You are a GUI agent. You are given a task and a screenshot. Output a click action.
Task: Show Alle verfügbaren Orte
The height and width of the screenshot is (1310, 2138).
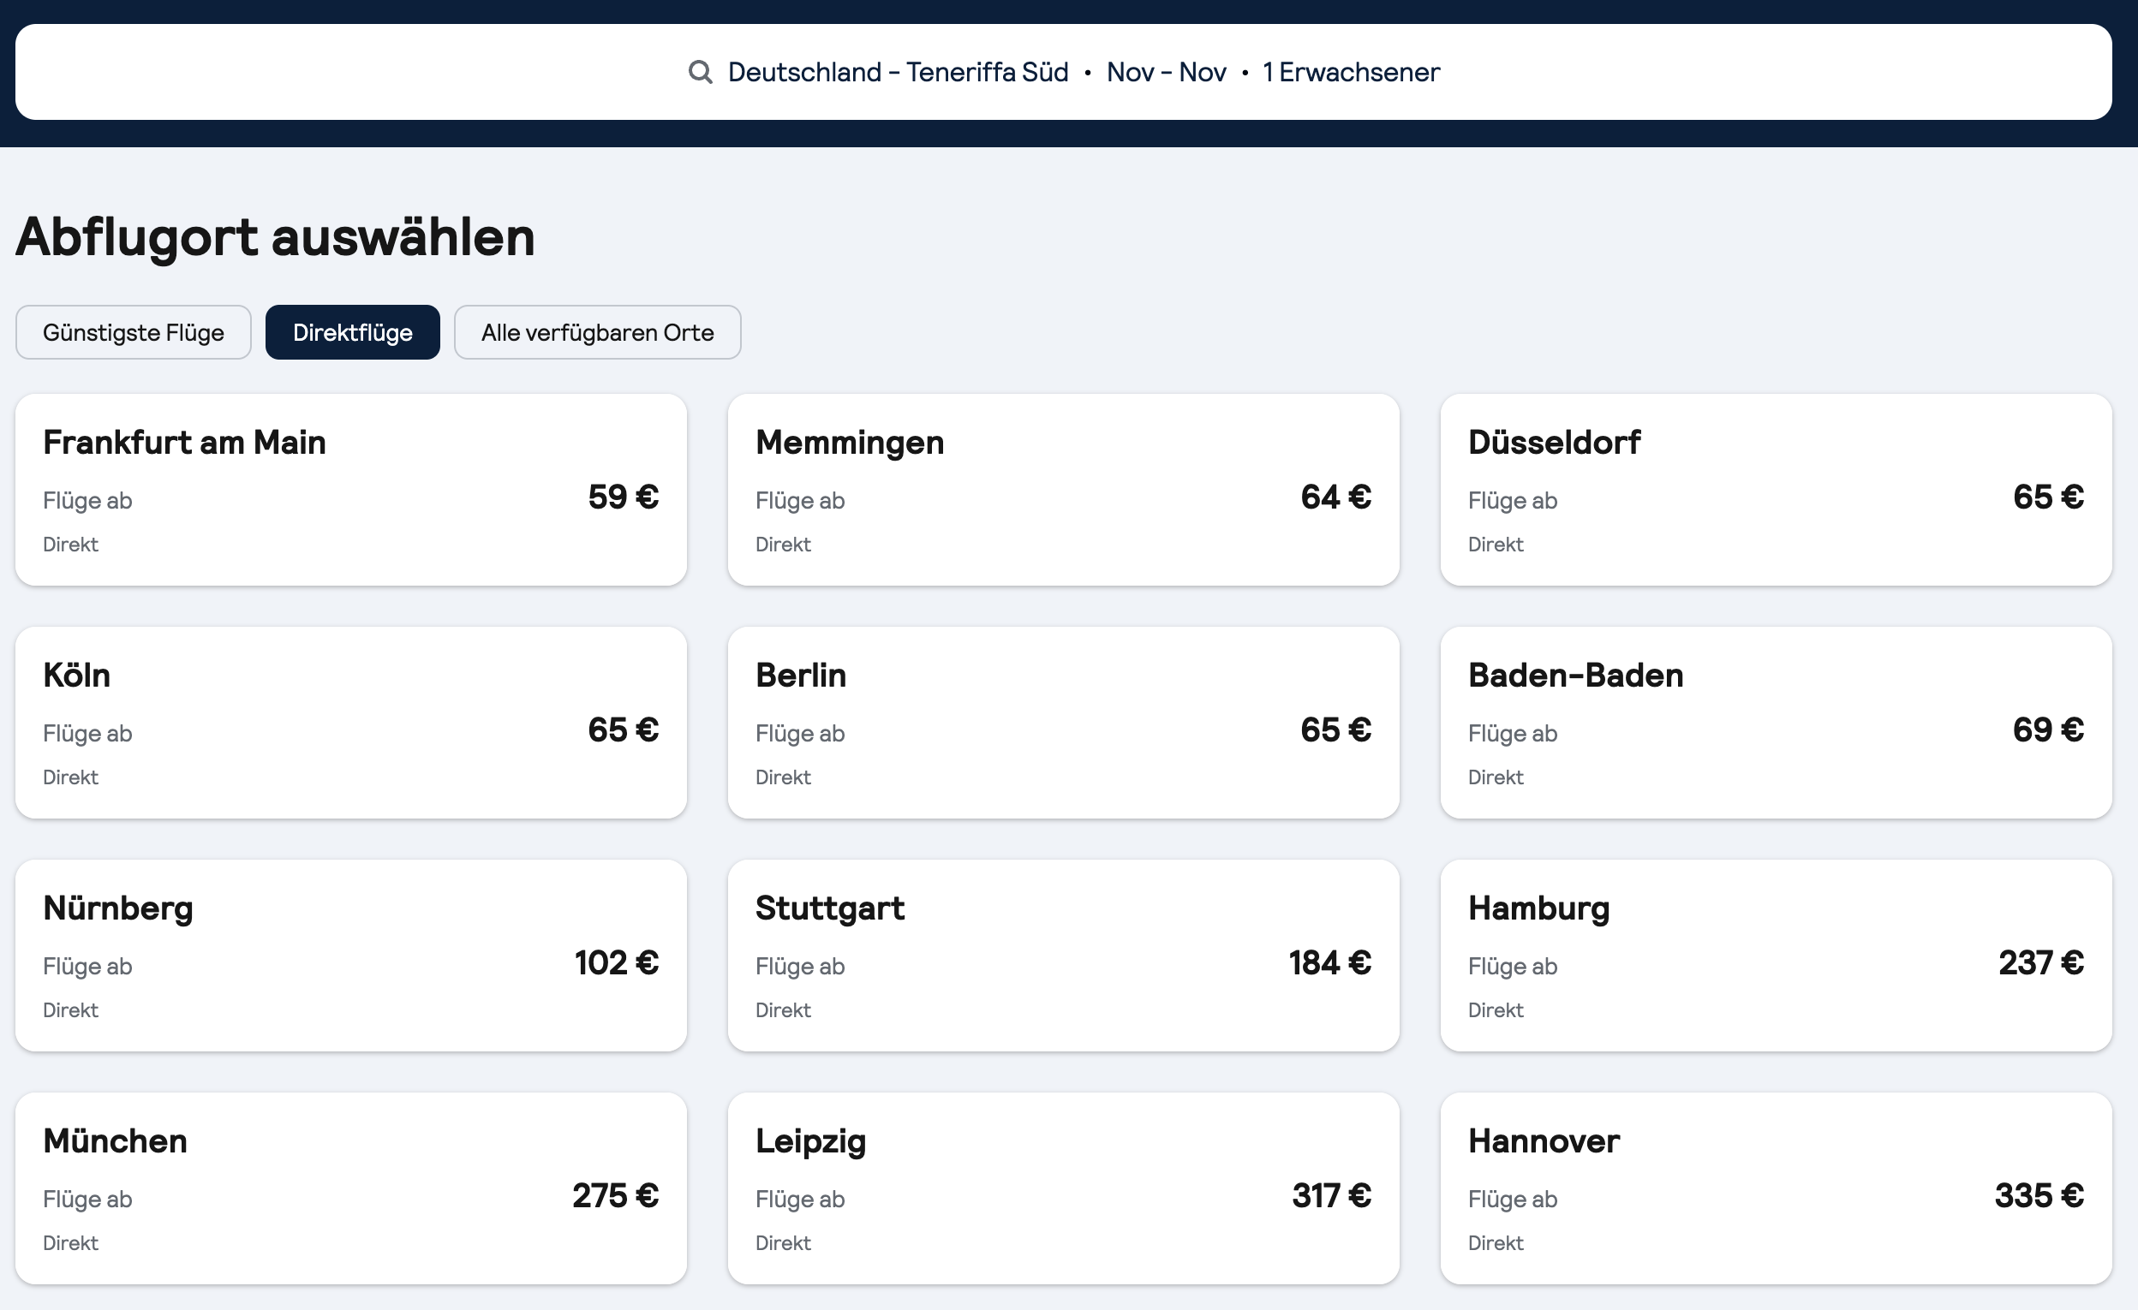point(597,332)
